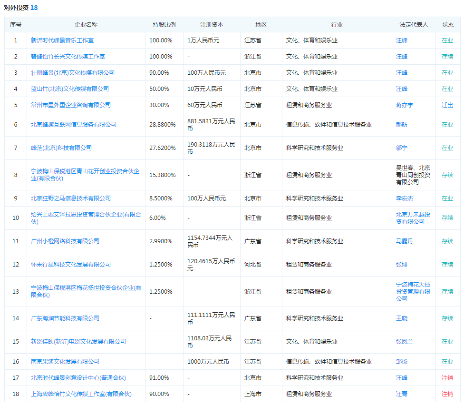Click 张凤兰 legal representative link

click(x=405, y=341)
